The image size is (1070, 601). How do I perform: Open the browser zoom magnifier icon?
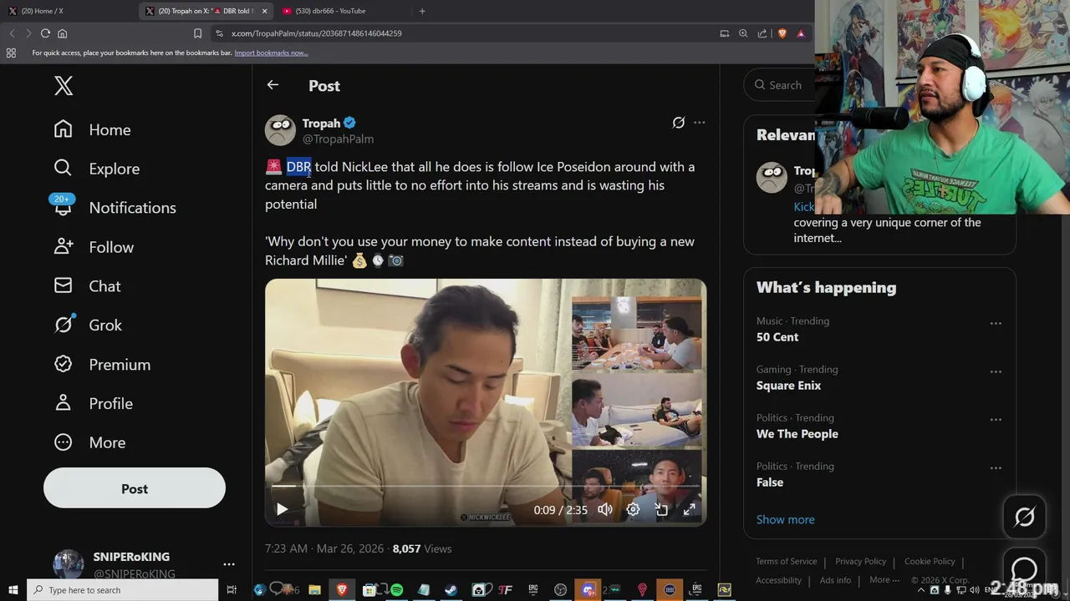743,33
